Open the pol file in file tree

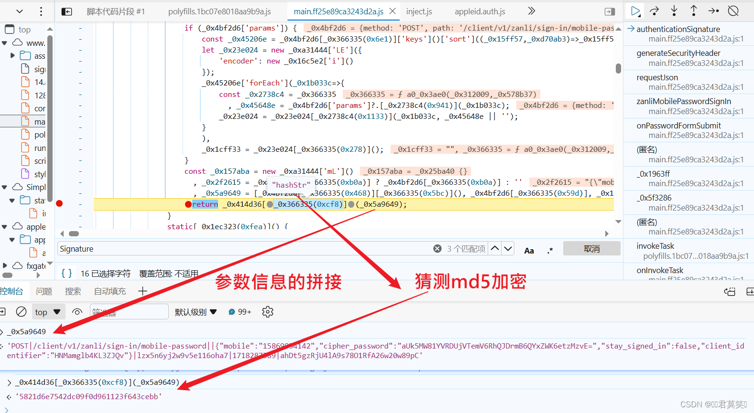point(33,135)
